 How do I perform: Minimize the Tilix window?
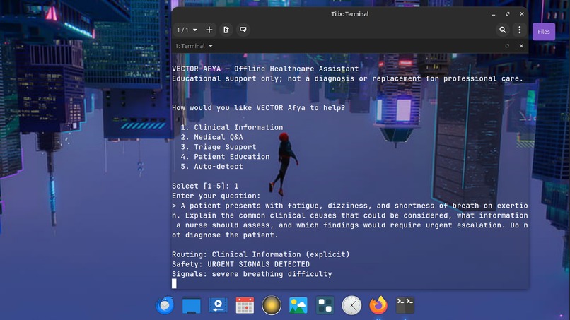(x=494, y=14)
